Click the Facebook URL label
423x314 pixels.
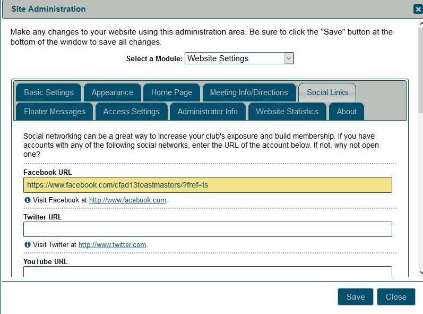(x=47, y=172)
